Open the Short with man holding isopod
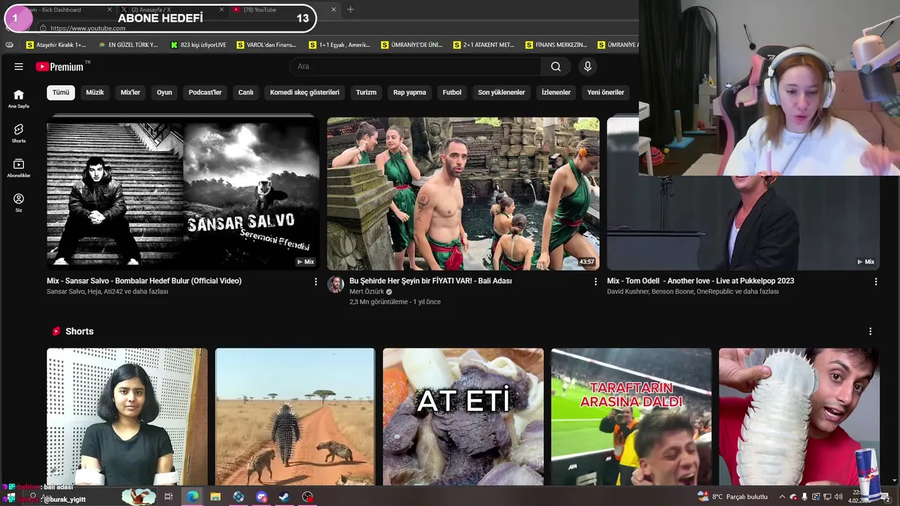This screenshot has height=506, width=900. pyautogui.click(x=799, y=417)
